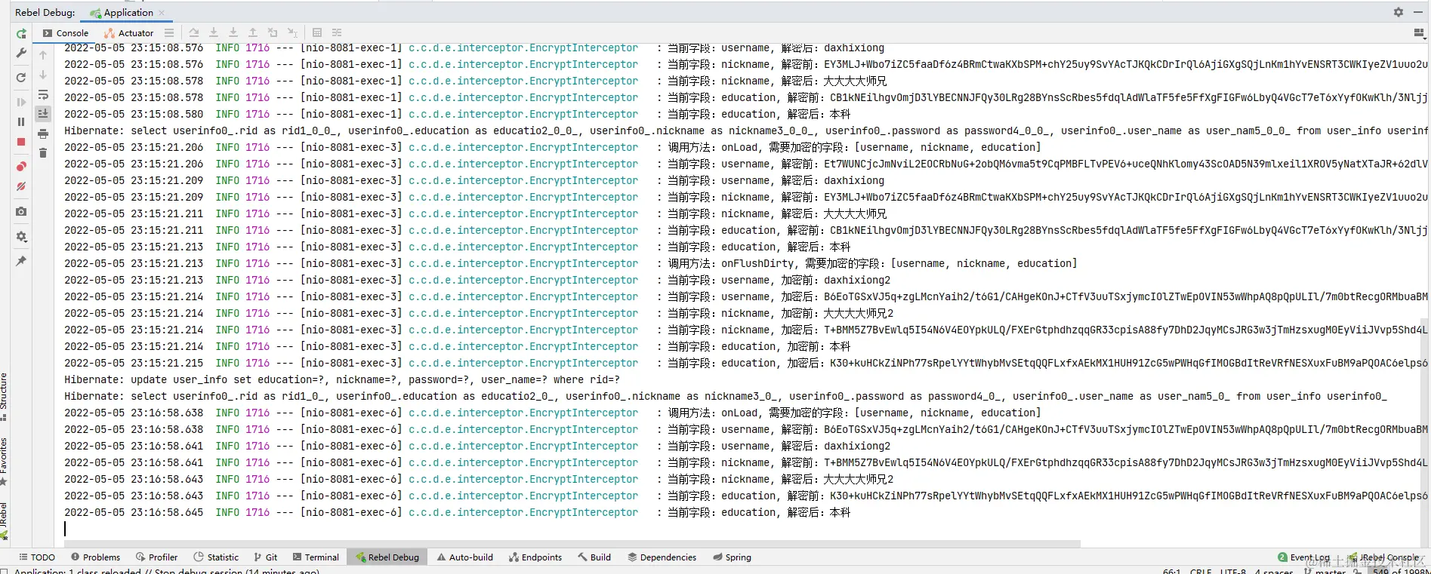Stop the debug session (red square)

coord(21,142)
